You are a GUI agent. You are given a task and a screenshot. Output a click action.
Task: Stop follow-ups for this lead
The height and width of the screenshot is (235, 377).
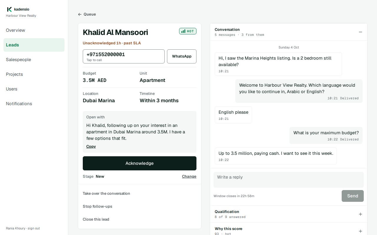point(97,207)
